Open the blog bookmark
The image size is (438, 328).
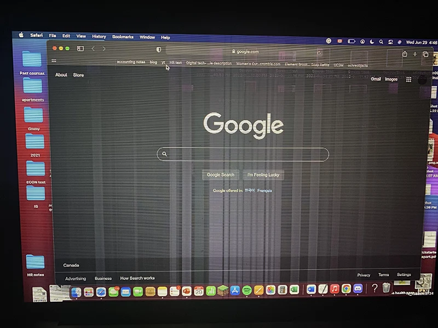pyautogui.click(x=153, y=62)
